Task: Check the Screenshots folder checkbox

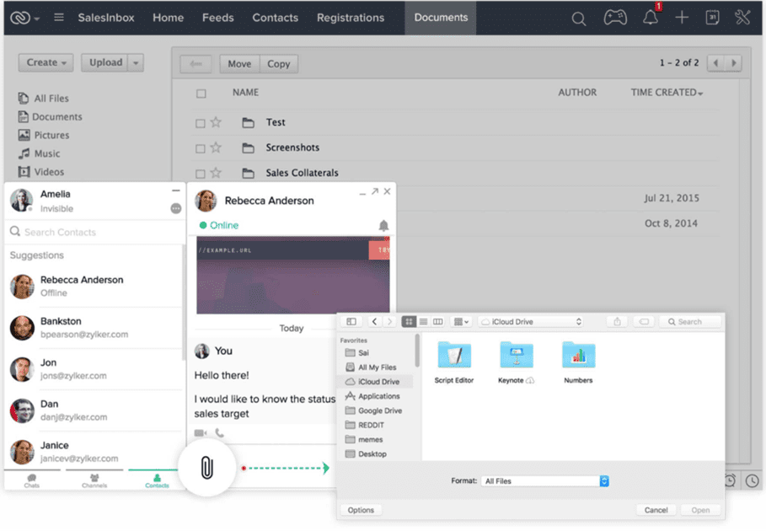Action: tap(200, 148)
